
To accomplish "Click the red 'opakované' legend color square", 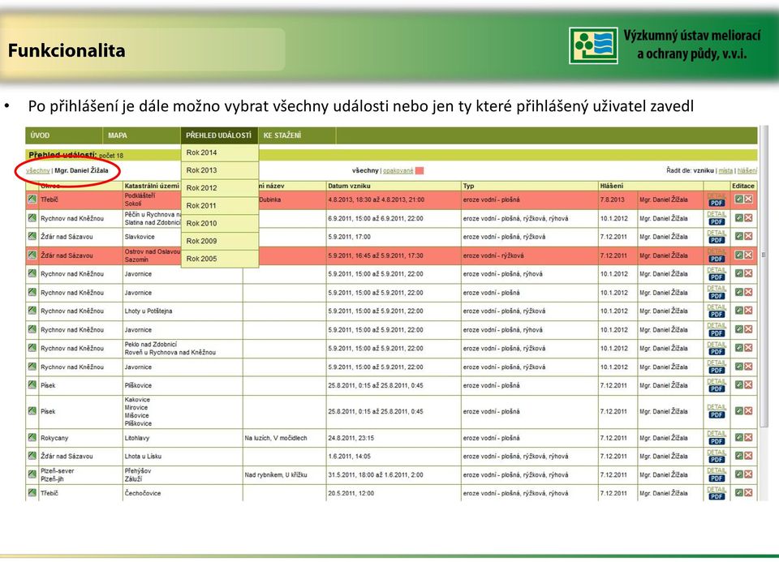I will [x=420, y=170].
